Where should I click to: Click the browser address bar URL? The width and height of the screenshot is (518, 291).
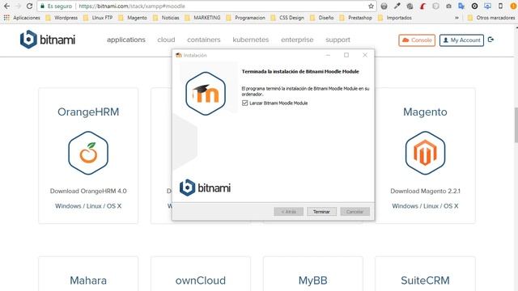132,6
